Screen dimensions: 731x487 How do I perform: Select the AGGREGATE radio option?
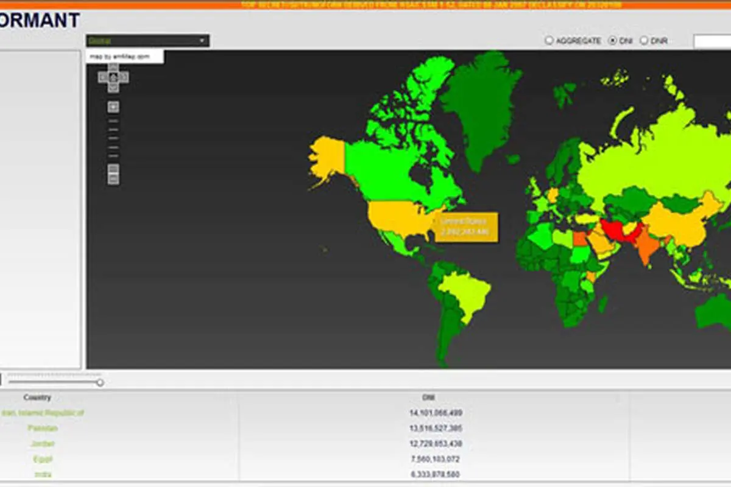pyautogui.click(x=549, y=41)
